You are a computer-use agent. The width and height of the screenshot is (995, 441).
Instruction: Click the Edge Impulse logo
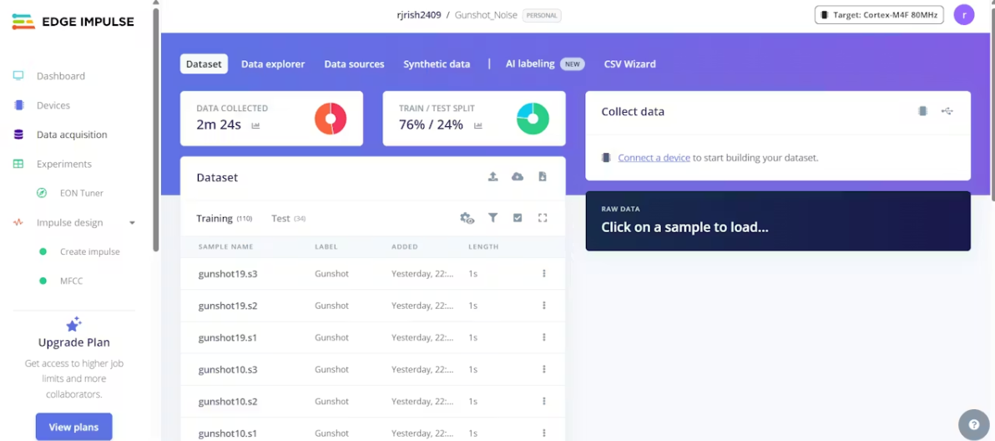(x=73, y=22)
